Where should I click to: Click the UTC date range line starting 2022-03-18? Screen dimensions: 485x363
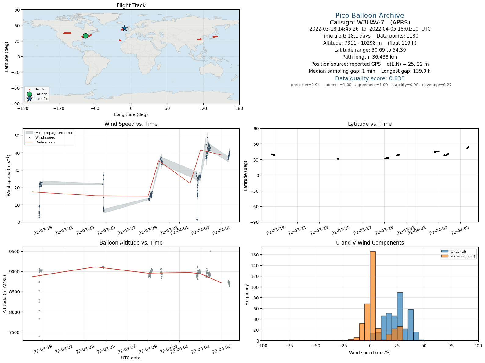pyautogui.click(x=370, y=29)
